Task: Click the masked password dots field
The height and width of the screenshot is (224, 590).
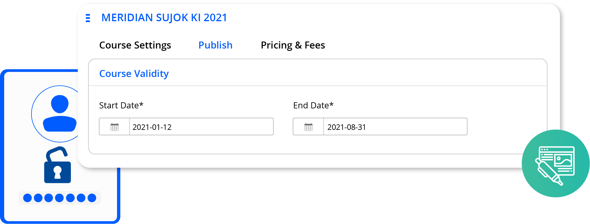Action: [60, 198]
